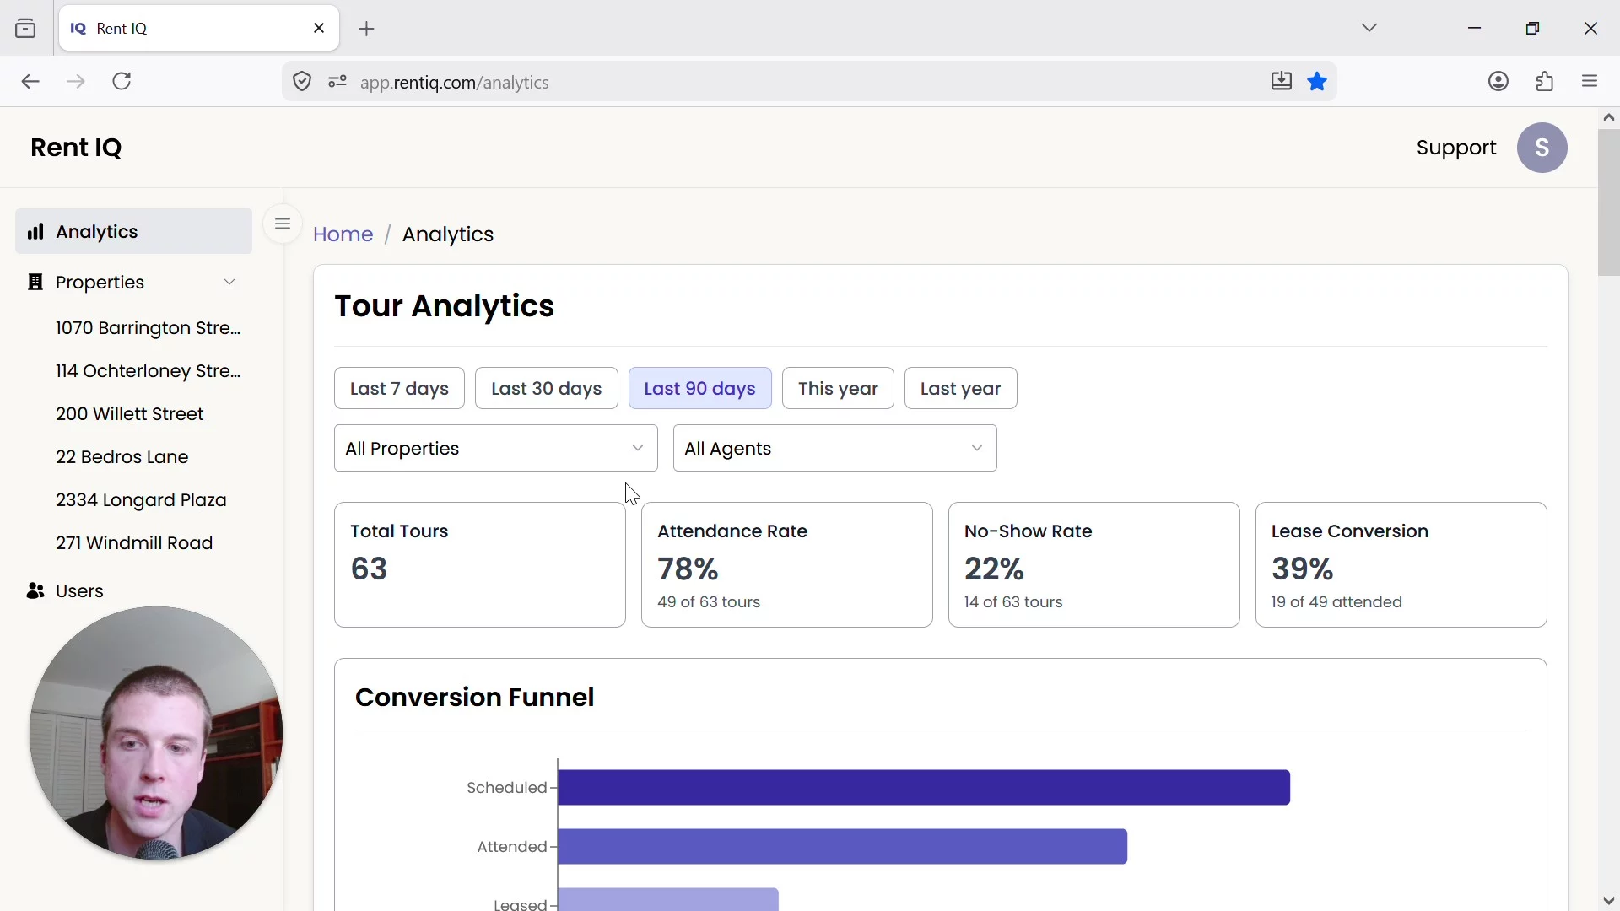1620x911 pixels.
Task: Click the Tour Analytics heading
Action: point(445,306)
